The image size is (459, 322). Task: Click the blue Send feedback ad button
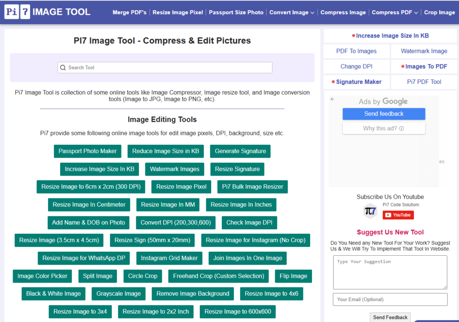pyautogui.click(x=384, y=114)
